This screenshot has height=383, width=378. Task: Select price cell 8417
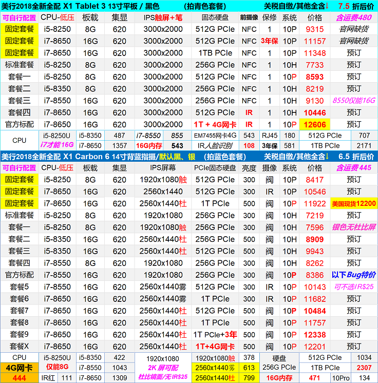315,180
